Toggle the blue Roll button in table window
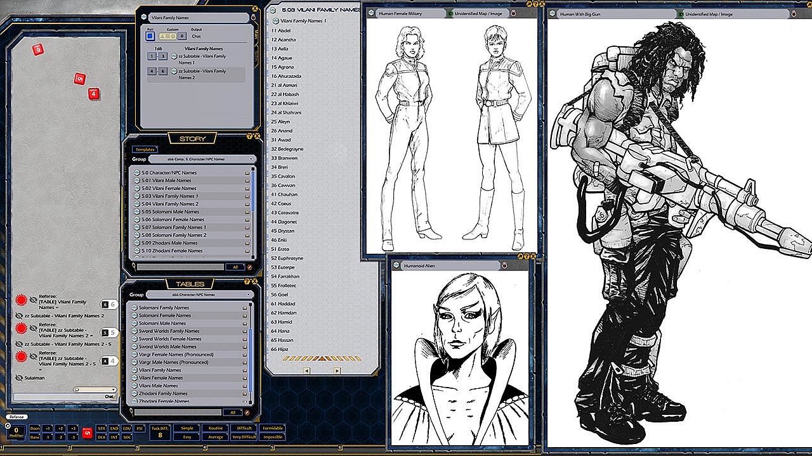Screen dimensions: 812x456 pos(150,37)
